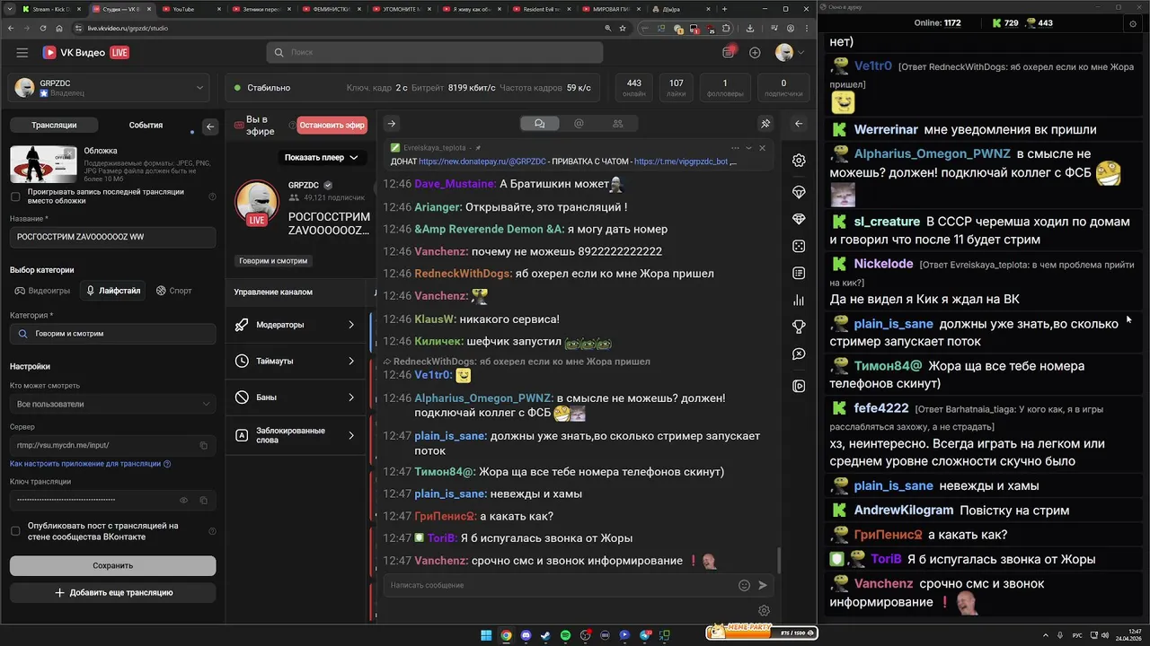Collapse the pinned message with chevron
Image resolution: width=1150 pixels, height=646 pixels.
(748, 148)
